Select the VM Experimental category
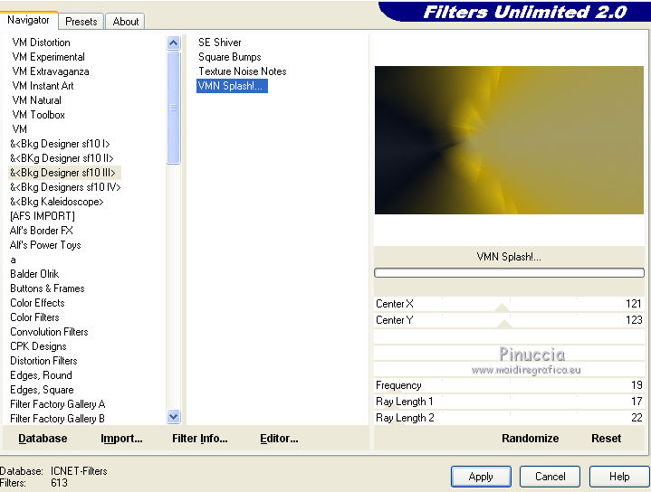Image resolution: width=651 pixels, height=492 pixels. click(x=49, y=57)
